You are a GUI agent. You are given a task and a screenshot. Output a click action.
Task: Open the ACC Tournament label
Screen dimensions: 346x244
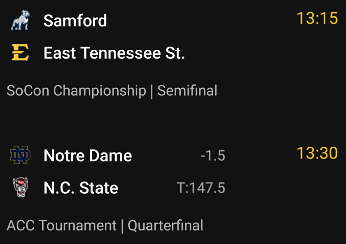[61, 225]
